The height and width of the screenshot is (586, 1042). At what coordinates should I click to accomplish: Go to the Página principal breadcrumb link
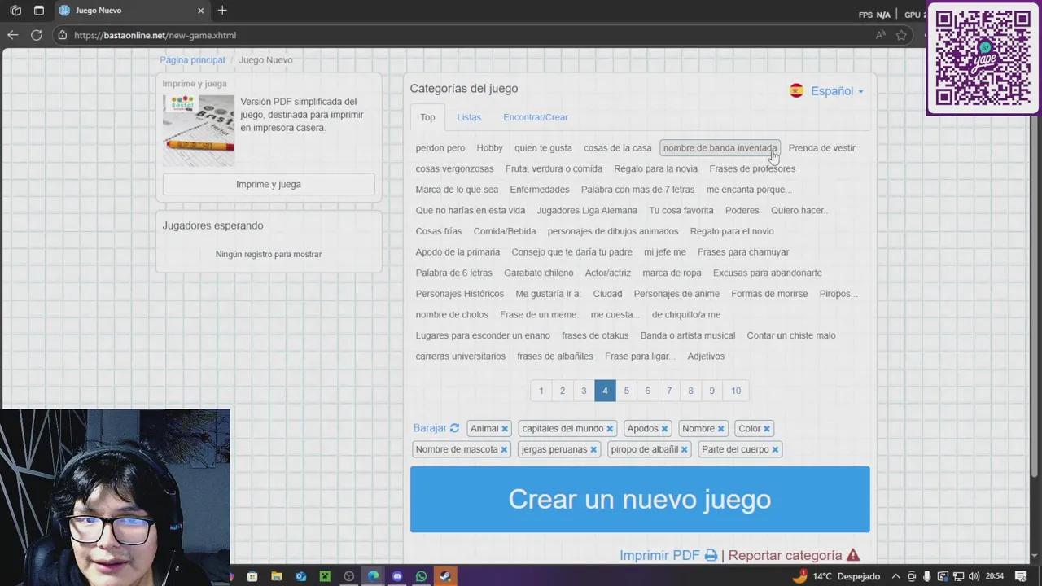tap(192, 60)
